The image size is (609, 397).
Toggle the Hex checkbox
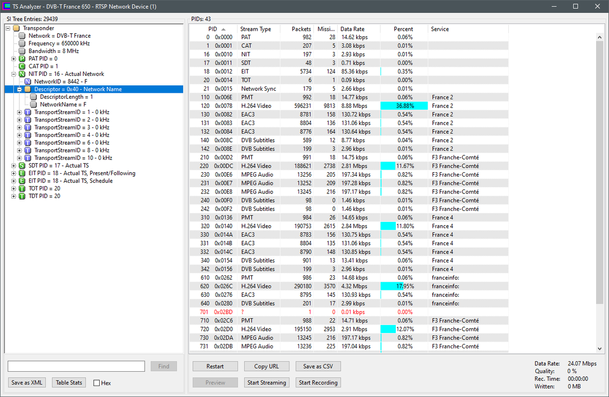(97, 383)
